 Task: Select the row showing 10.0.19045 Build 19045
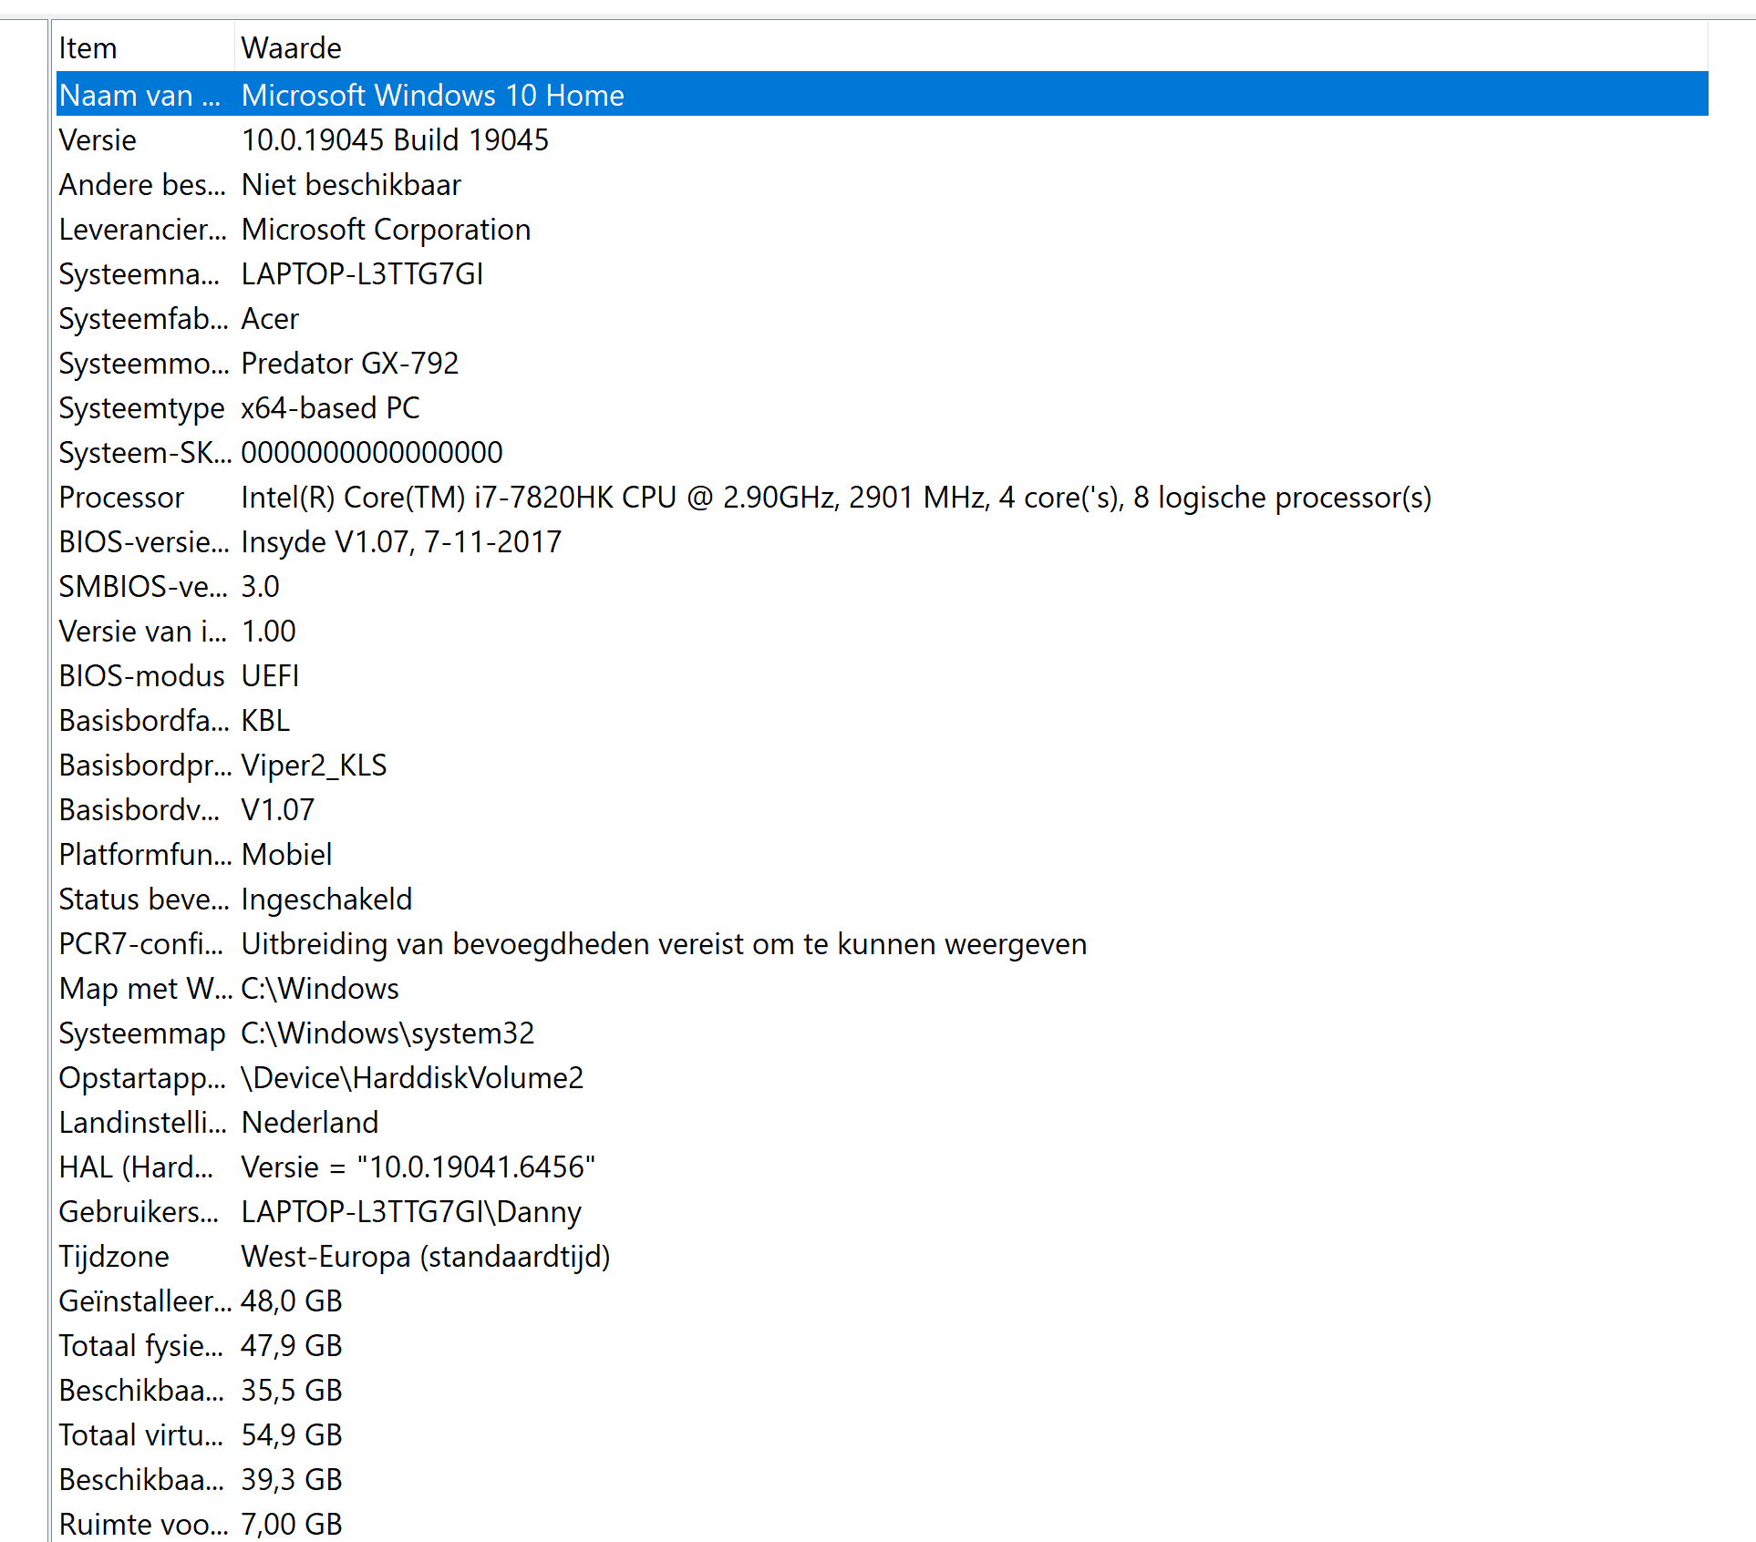point(882,139)
